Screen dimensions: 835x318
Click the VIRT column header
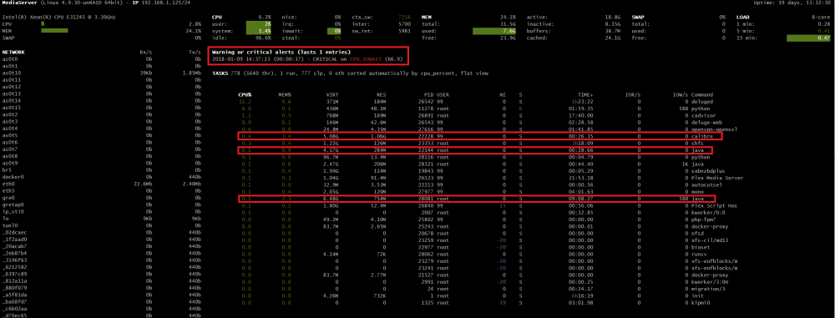click(x=333, y=95)
